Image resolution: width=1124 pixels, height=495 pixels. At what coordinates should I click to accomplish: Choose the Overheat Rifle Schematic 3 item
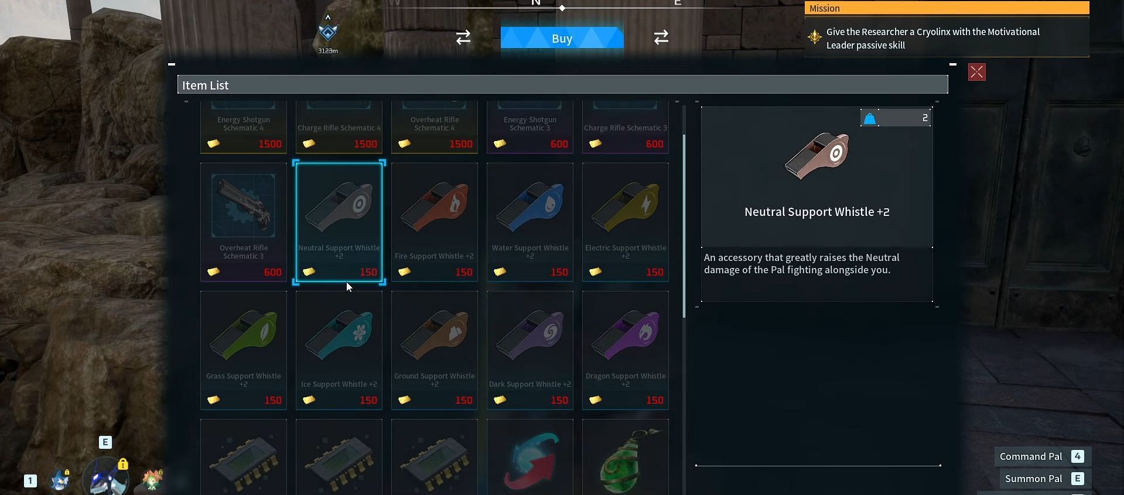pos(244,222)
